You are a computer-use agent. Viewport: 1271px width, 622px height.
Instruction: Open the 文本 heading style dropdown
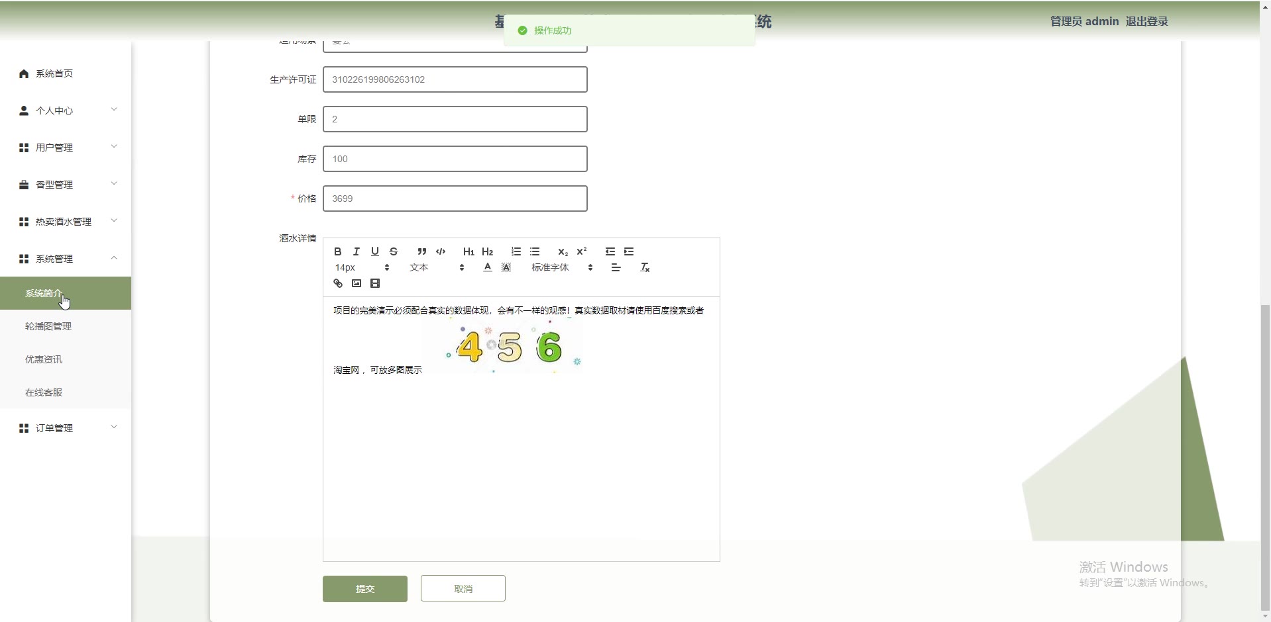437,267
